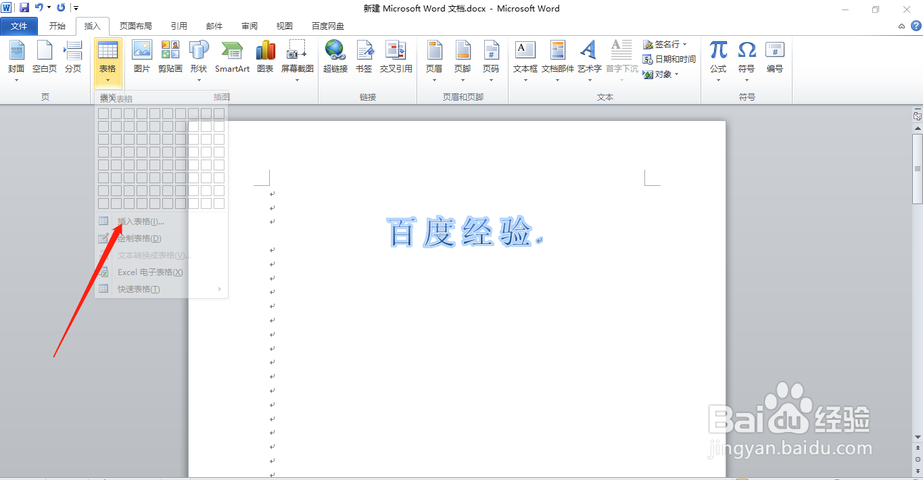Image resolution: width=923 pixels, height=480 pixels.
Task: Expand the Cover Page (封面) dropdown arrow
Action: [x=16, y=80]
